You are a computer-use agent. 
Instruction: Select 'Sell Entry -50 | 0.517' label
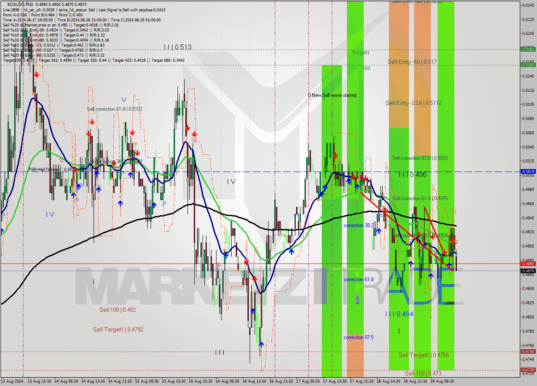(412, 62)
